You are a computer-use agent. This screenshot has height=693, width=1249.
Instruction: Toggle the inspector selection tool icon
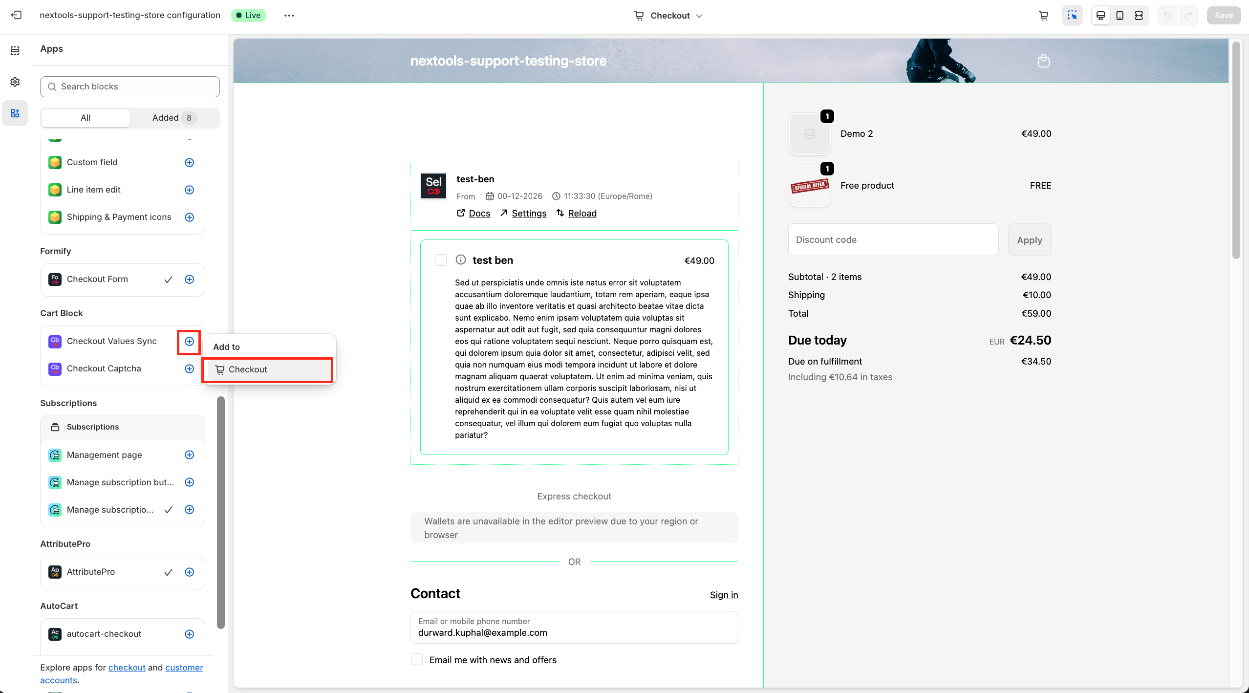(1072, 15)
